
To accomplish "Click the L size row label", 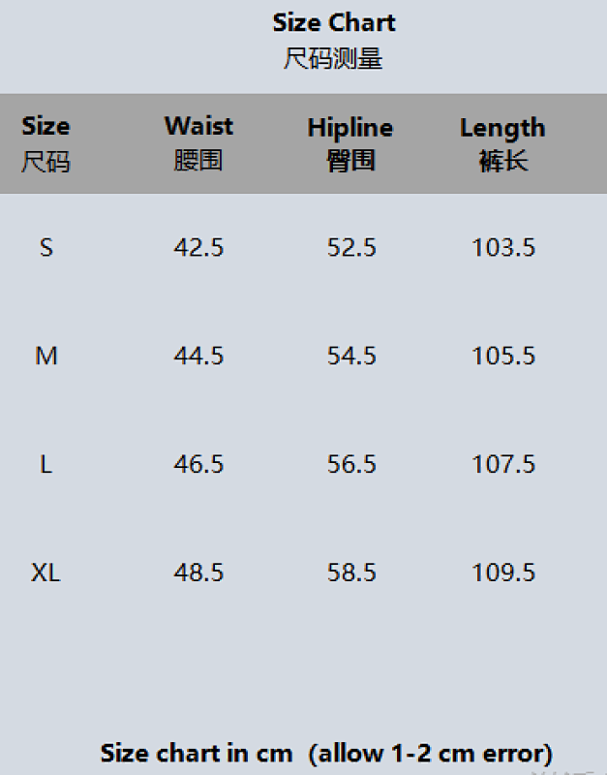I will [46, 465].
